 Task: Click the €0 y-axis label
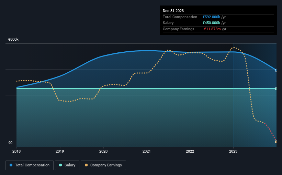tap(10, 143)
